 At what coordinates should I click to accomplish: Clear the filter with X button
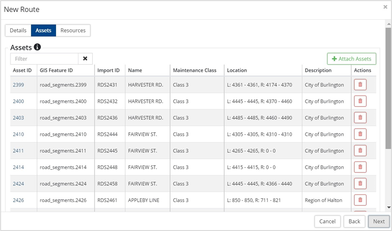pyautogui.click(x=85, y=59)
